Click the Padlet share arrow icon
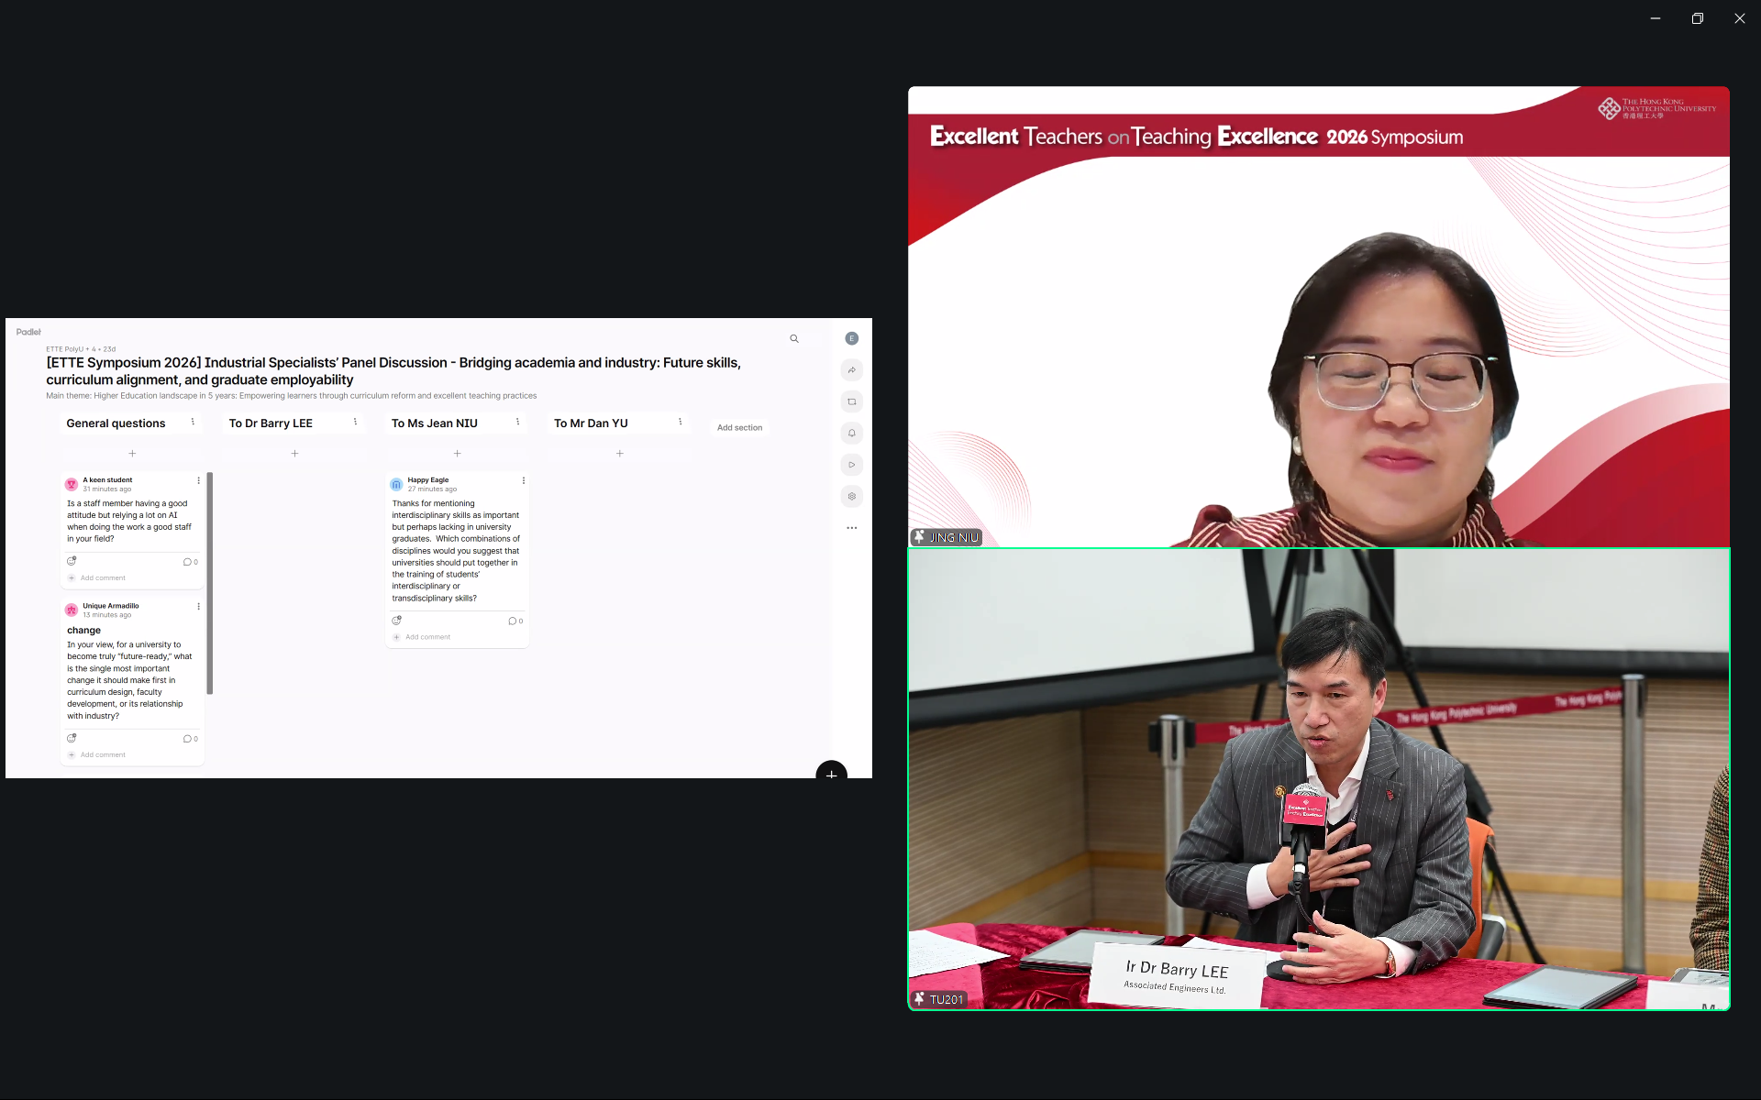 852,370
